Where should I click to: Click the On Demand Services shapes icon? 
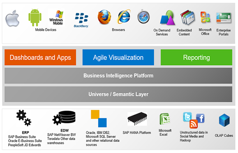(167, 18)
